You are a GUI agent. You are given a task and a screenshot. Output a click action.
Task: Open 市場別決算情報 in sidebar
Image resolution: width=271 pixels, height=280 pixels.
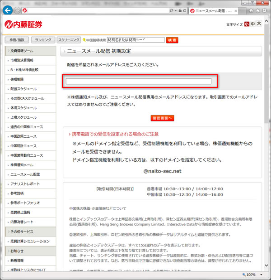pyautogui.click(x=30, y=60)
